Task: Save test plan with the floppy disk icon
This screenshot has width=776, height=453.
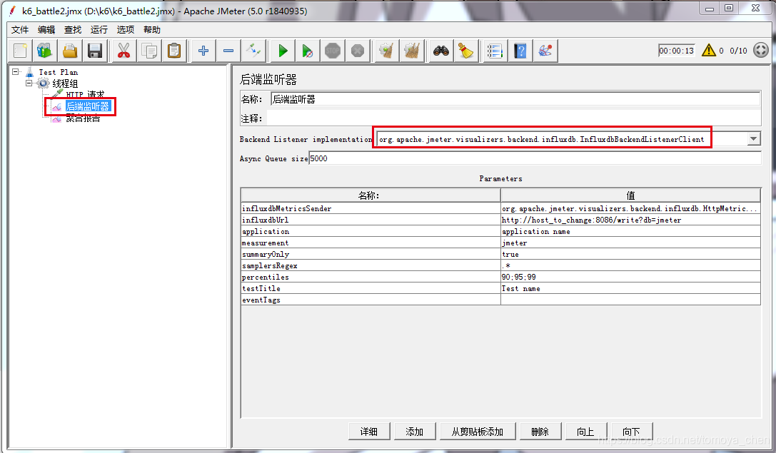Action: pyautogui.click(x=94, y=51)
